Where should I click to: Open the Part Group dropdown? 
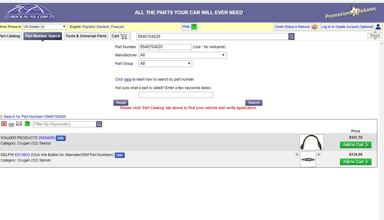click(x=165, y=64)
